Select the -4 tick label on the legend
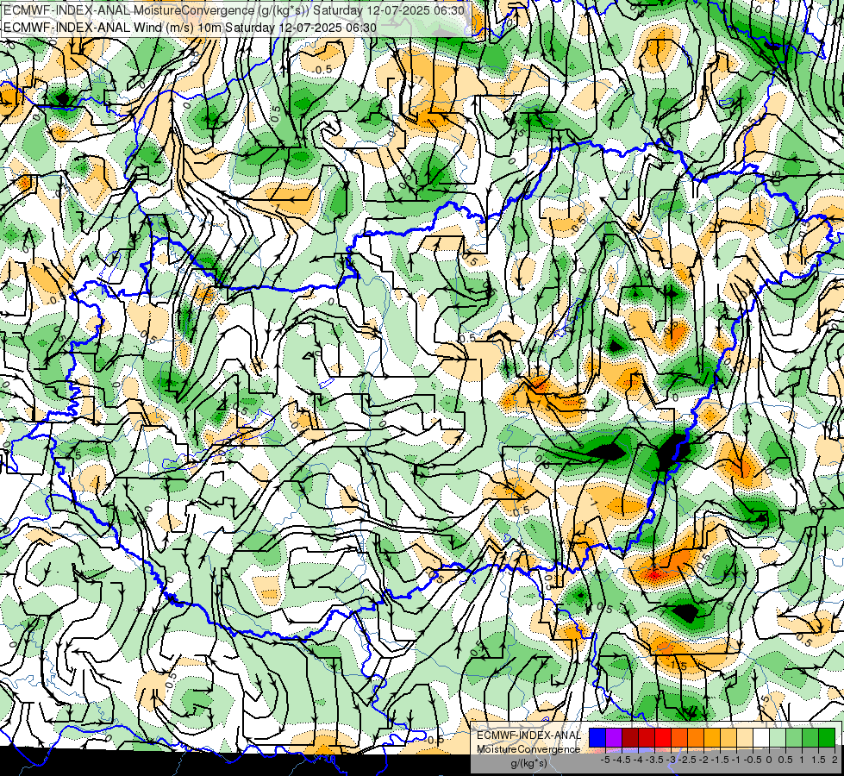Image resolution: width=844 pixels, height=776 pixels. pos(638,760)
